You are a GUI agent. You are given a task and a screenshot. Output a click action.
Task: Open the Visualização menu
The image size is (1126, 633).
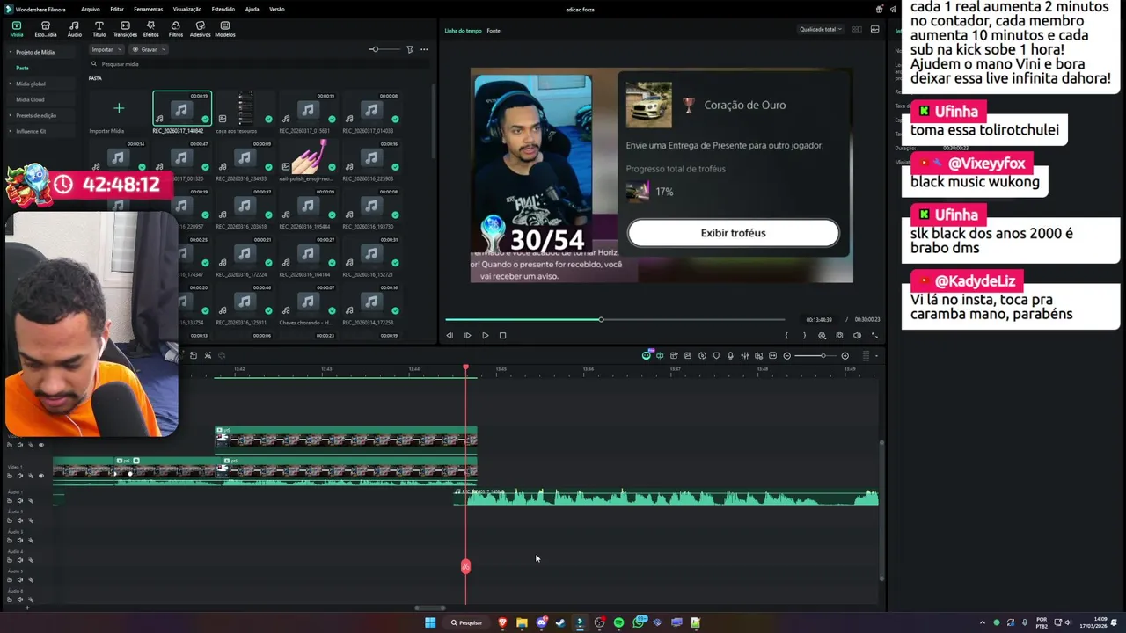pyautogui.click(x=187, y=9)
